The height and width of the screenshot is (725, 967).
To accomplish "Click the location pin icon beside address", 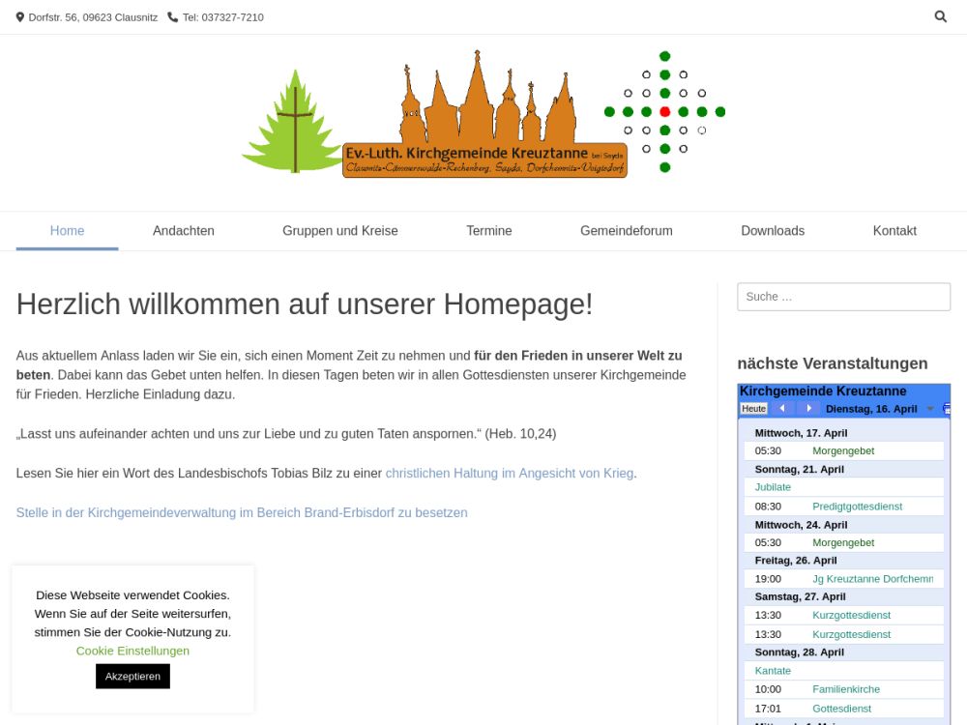I will [20, 17].
